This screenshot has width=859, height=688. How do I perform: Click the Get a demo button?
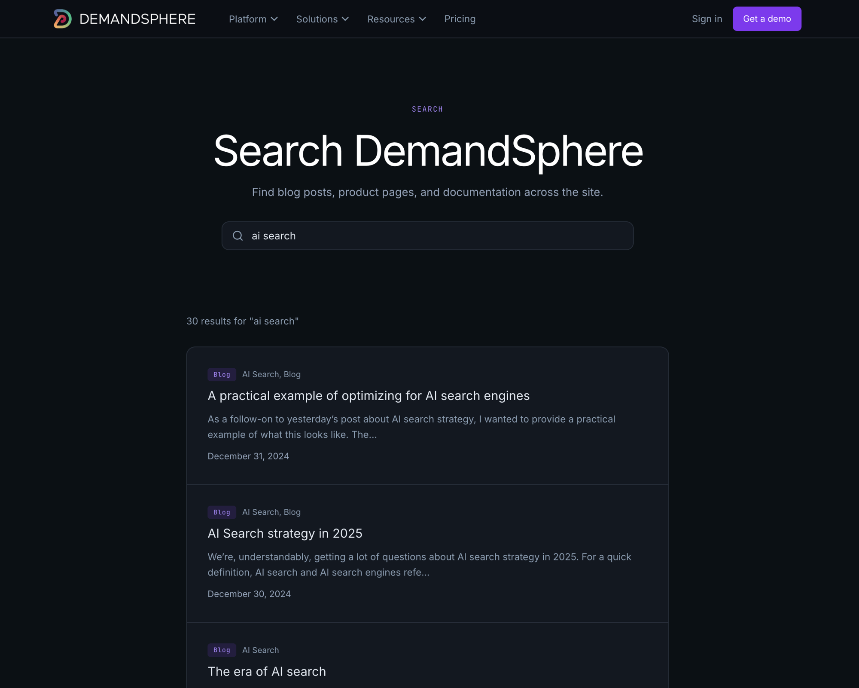coord(767,18)
